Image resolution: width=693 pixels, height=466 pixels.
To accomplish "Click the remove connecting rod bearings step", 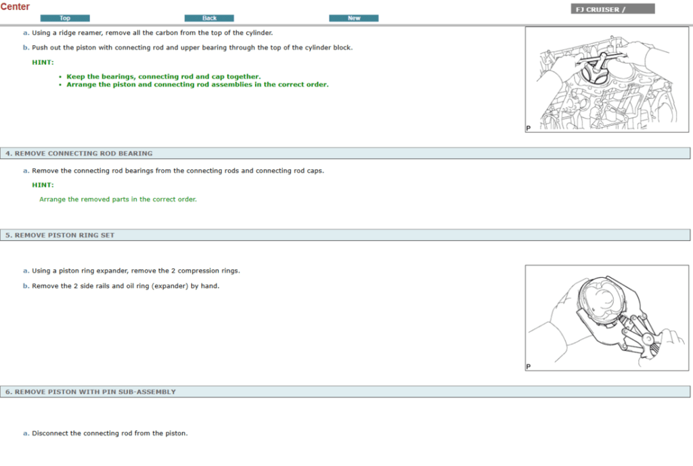I will click(177, 170).
